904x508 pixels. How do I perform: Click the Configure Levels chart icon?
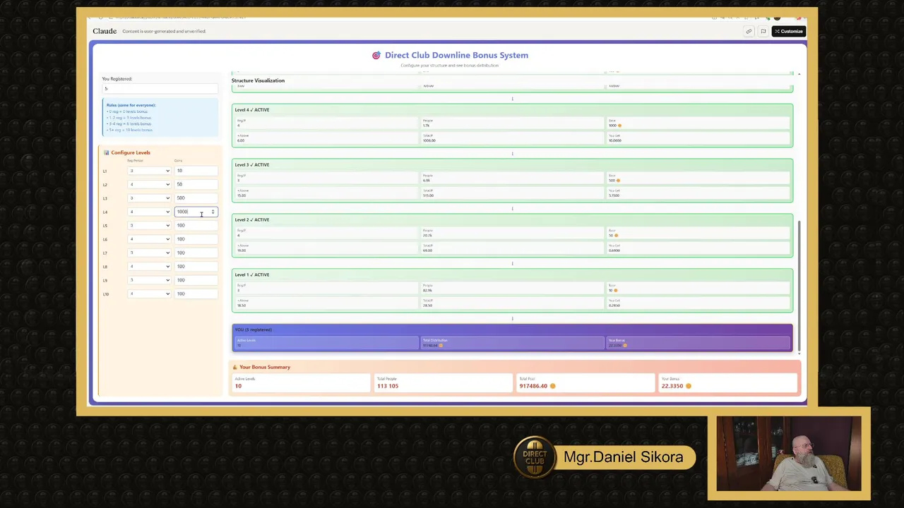[x=106, y=152]
